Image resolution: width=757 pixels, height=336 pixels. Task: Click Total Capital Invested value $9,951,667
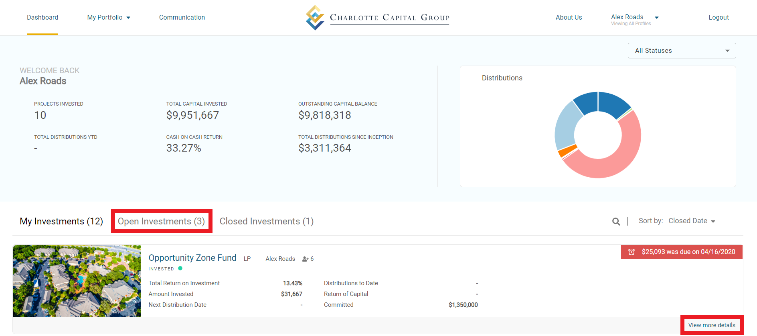click(192, 115)
